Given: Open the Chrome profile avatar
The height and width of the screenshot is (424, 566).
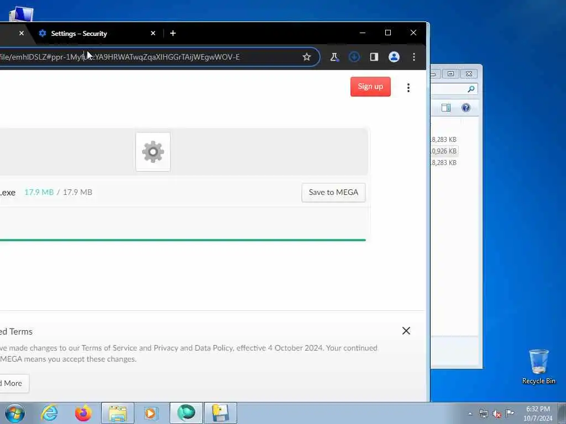Looking at the screenshot, I should pyautogui.click(x=394, y=57).
